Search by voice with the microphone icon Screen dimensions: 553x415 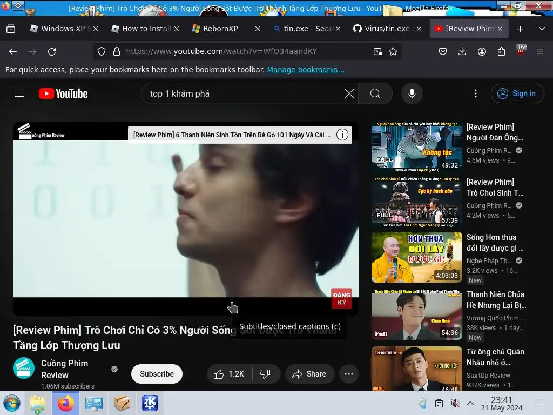click(412, 93)
